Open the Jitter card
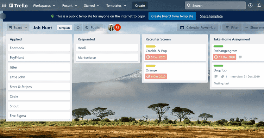Viewport: 264px width, 138px height. (39, 67)
